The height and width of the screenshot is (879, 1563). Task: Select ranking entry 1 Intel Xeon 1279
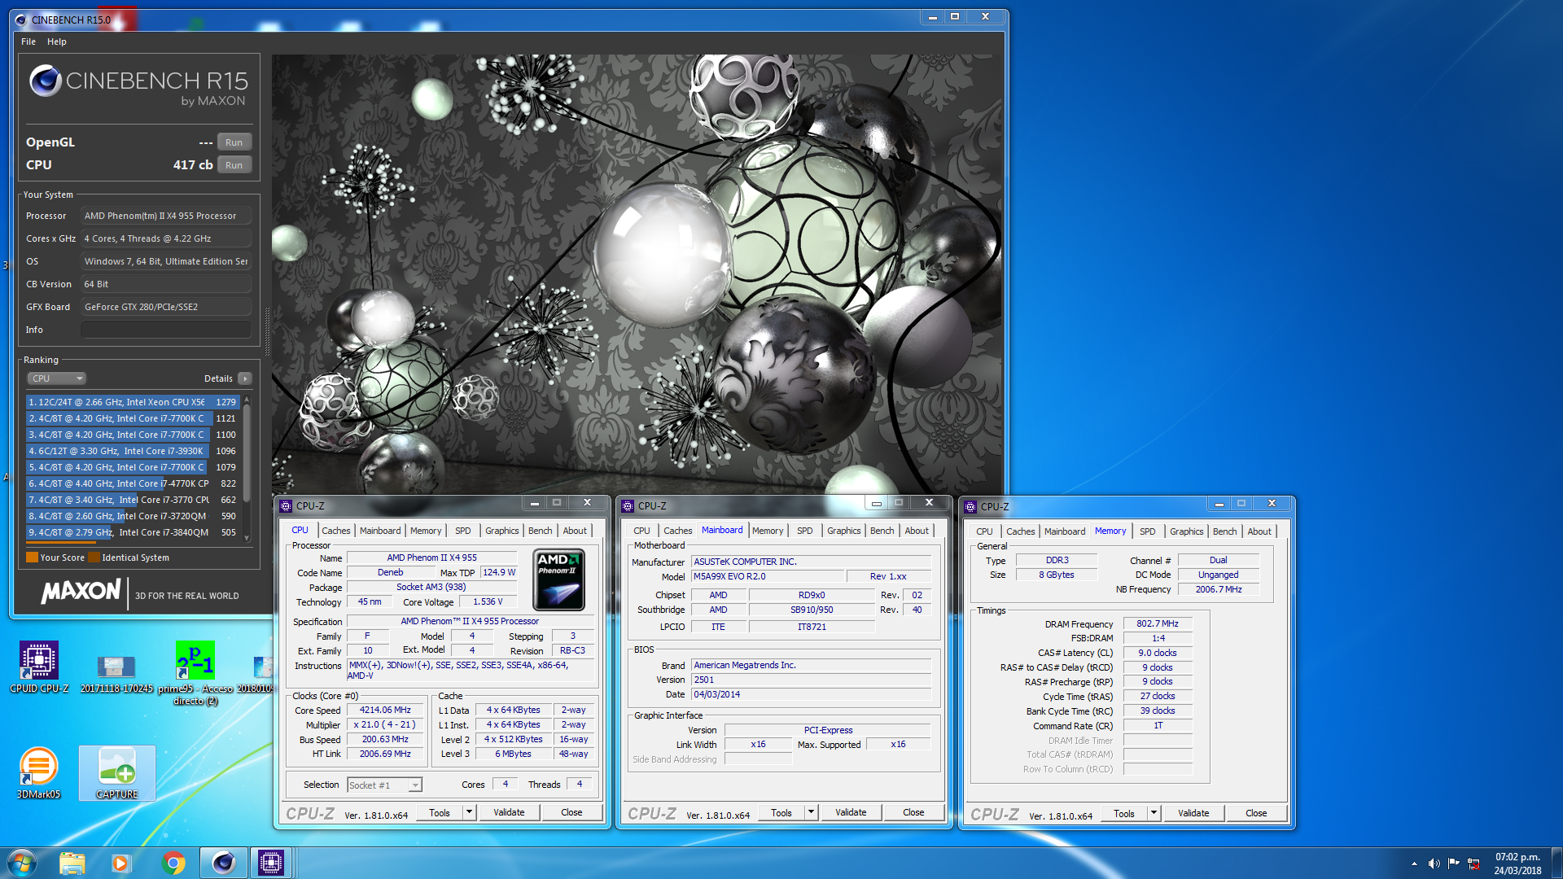[132, 402]
